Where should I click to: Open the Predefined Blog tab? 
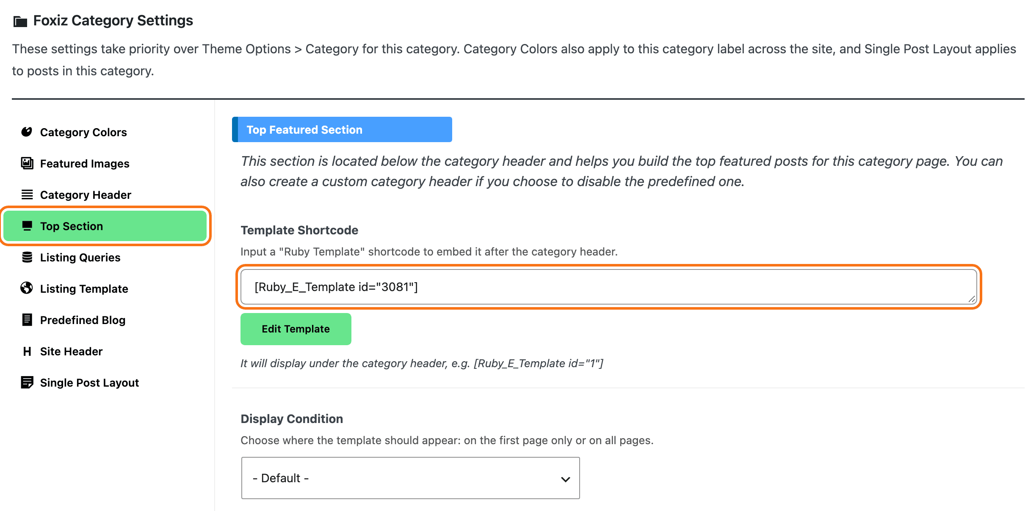click(x=105, y=320)
